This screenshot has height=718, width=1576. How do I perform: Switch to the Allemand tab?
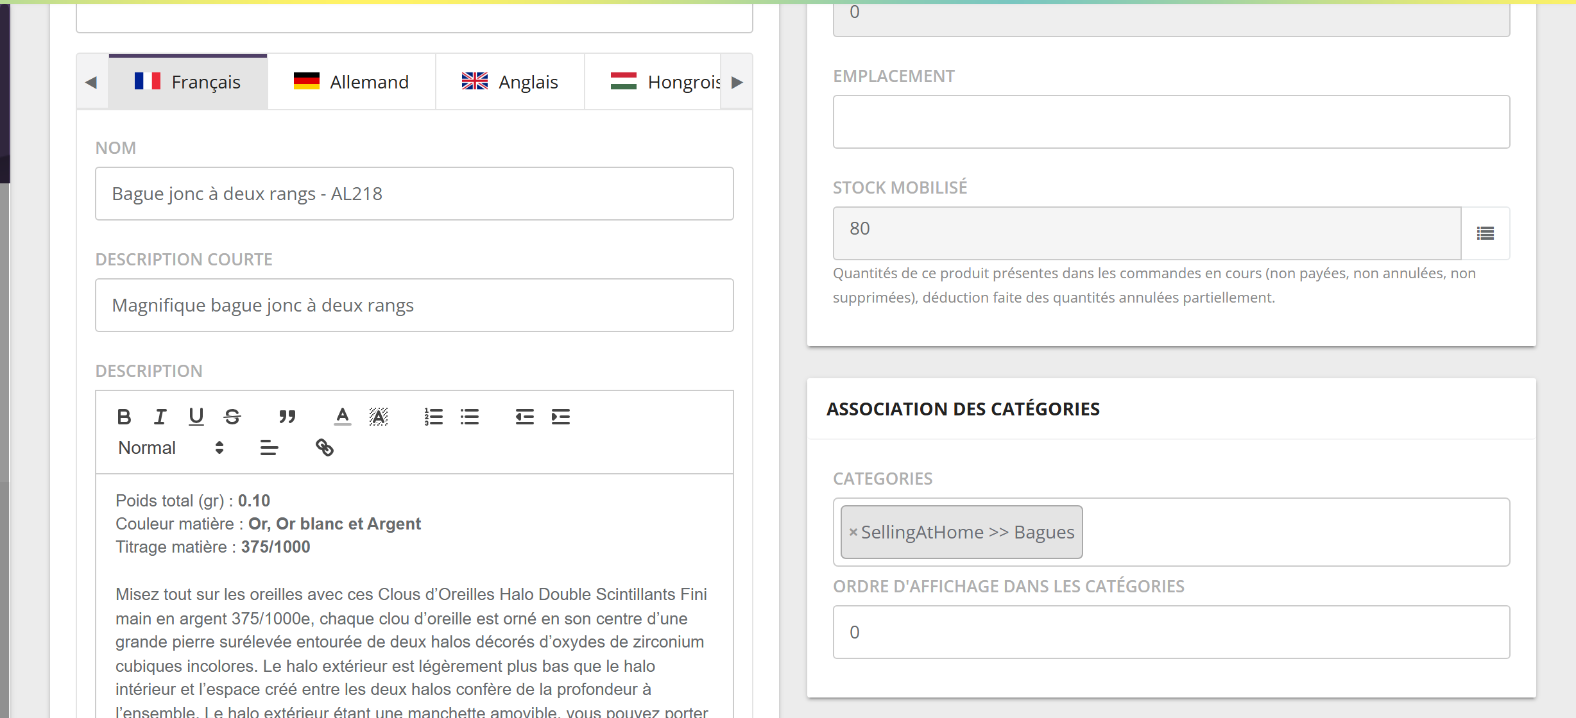351,82
